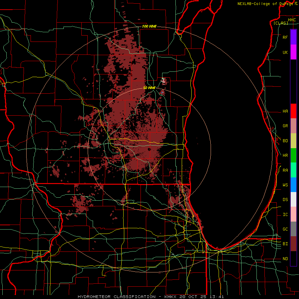Select the RF legend label text

pos(285,37)
